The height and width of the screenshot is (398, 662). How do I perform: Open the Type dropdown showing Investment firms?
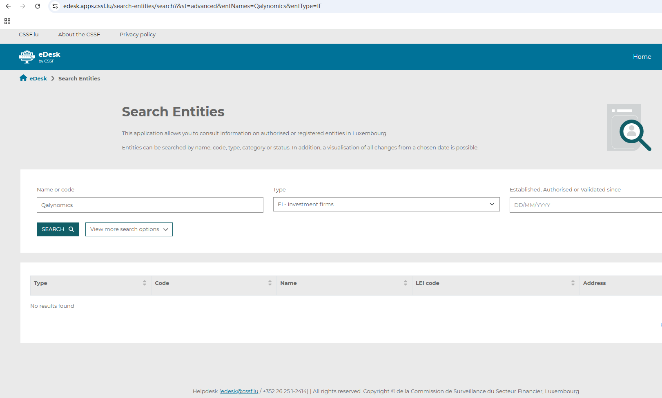click(386, 205)
